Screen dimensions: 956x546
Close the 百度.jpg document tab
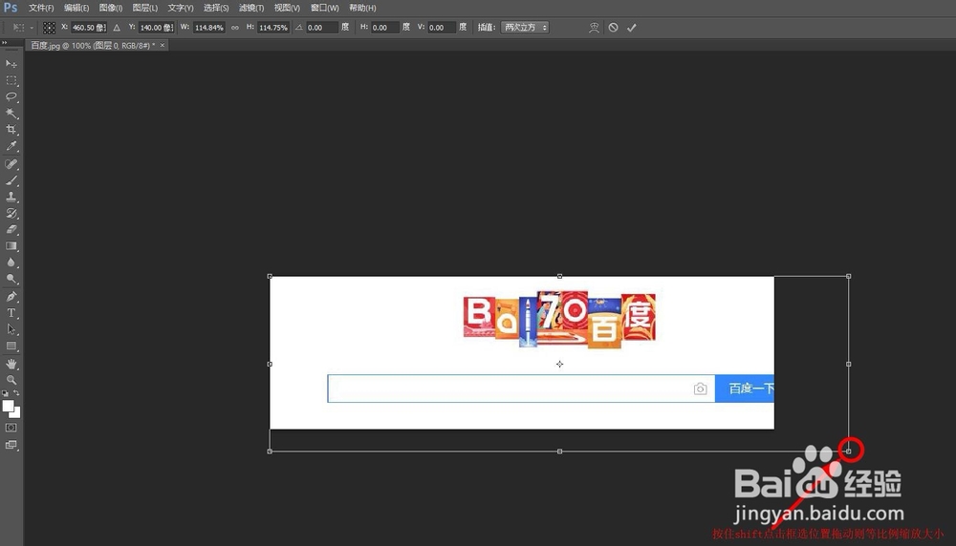point(163,46)
